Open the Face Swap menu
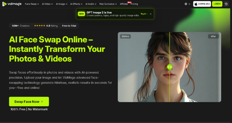 point(32,4)
